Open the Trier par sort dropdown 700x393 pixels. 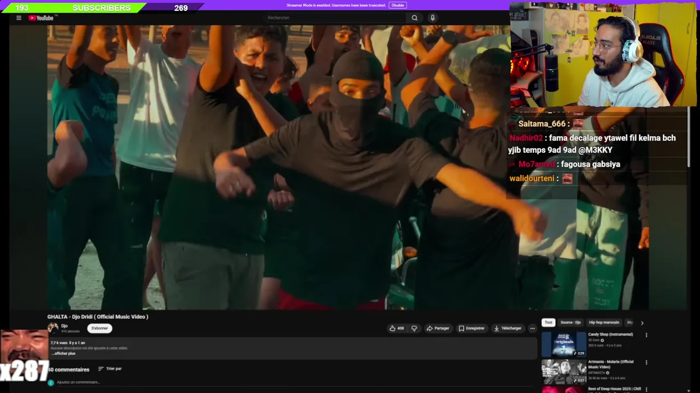point(110,369)
